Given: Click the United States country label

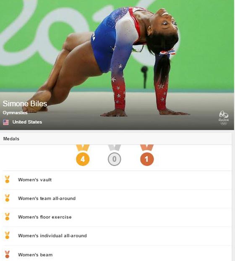Looking at the screenshot, I should tap(27, 122).
